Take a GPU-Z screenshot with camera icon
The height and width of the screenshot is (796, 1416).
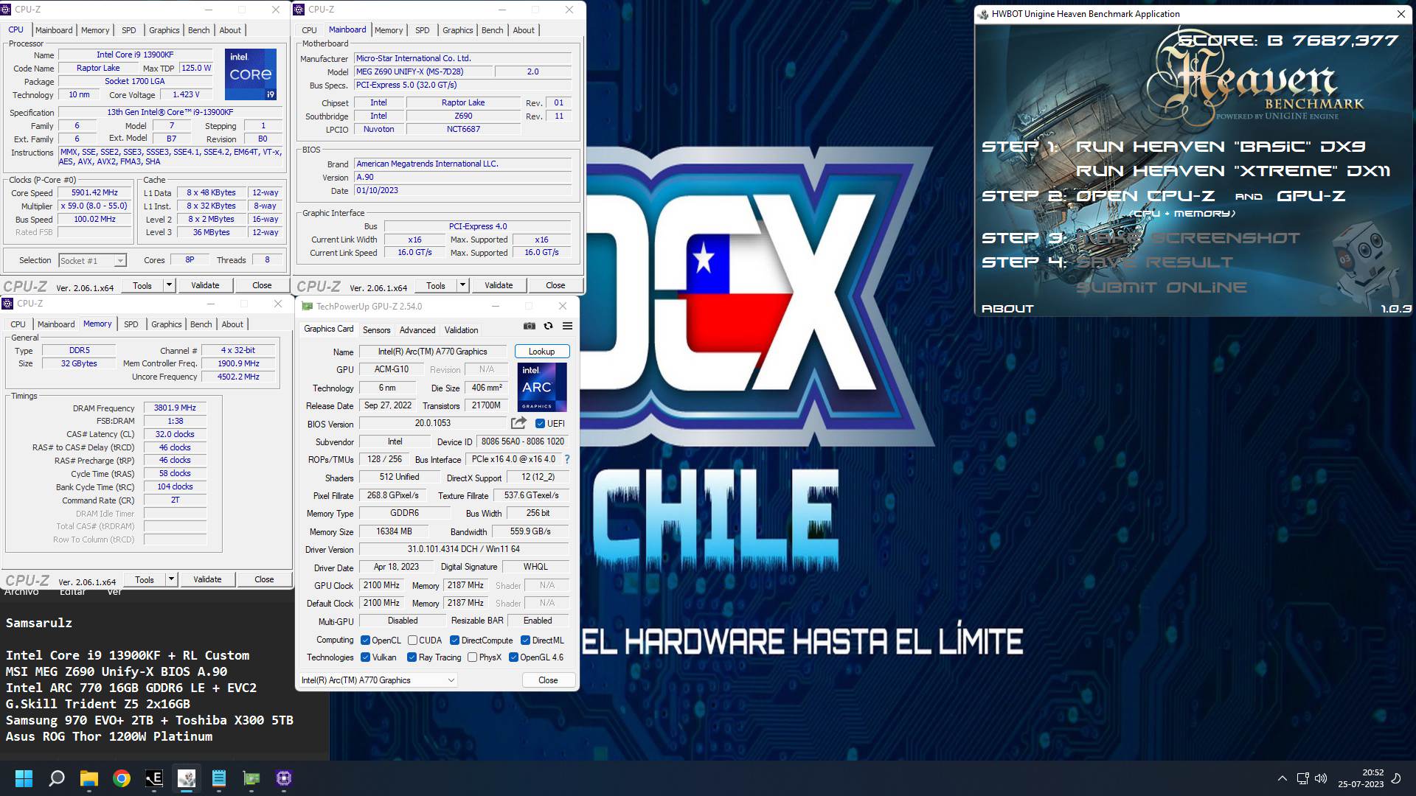point(529,326)
